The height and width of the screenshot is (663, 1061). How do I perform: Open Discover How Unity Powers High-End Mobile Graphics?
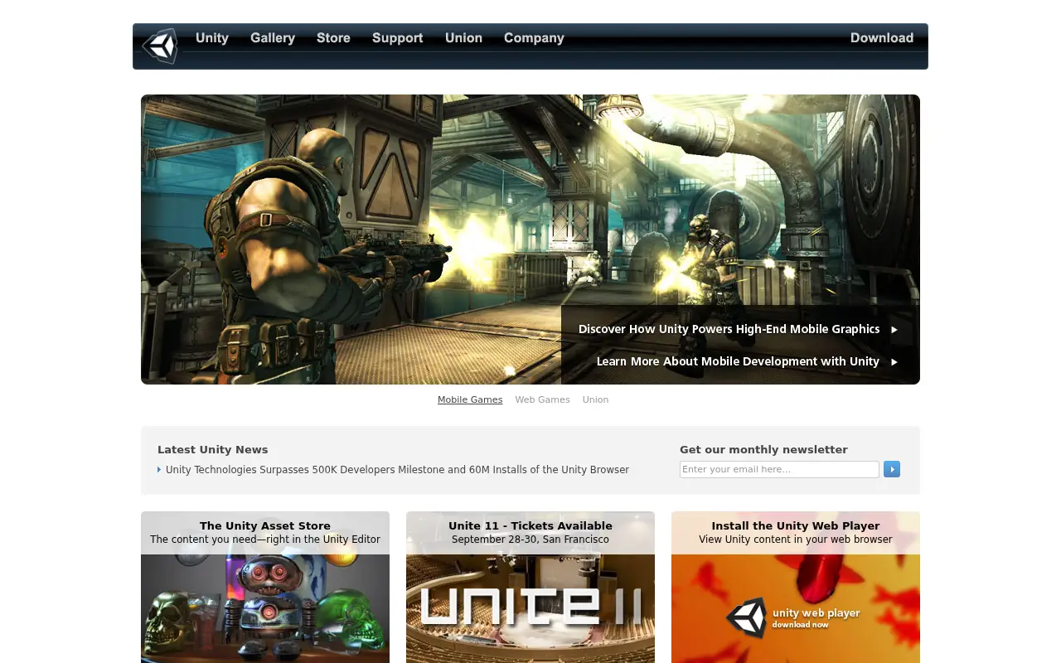729,329
